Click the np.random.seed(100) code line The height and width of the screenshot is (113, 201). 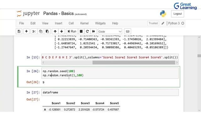point(59,71)
